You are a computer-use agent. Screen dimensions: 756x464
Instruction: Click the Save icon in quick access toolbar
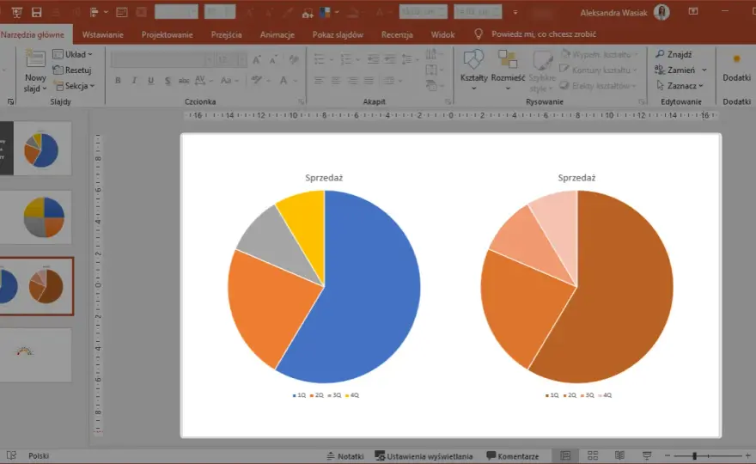tap(36, 13)
